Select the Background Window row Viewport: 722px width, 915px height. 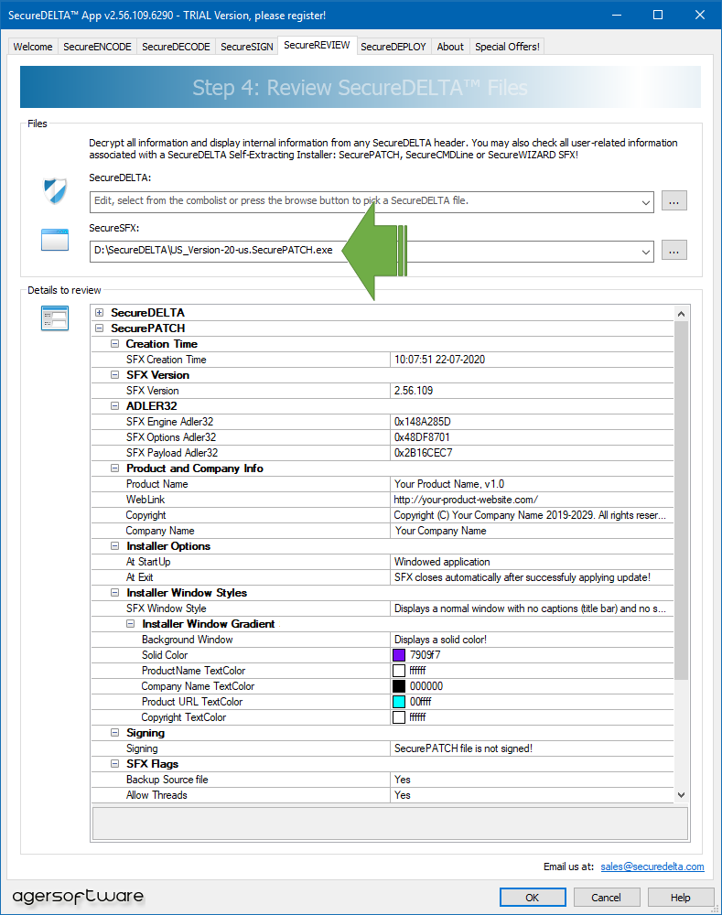383,640
